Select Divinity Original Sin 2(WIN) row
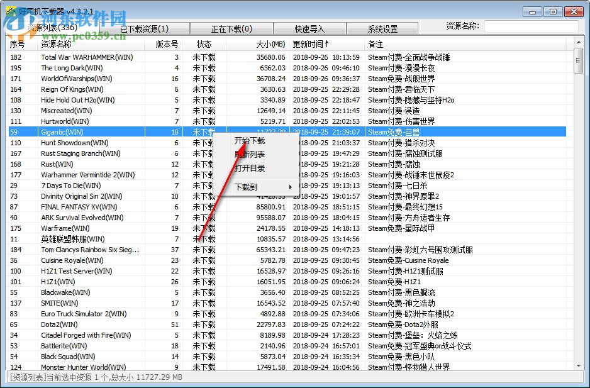This screenshot has height=388, width=590. pos(286,196)
